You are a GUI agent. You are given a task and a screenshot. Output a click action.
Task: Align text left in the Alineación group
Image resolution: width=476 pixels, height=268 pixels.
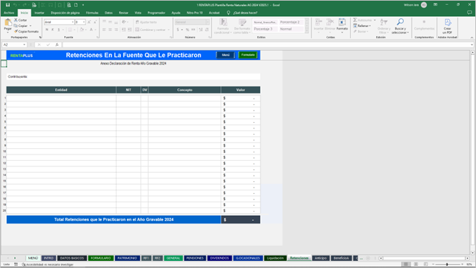tap(104, 30)
